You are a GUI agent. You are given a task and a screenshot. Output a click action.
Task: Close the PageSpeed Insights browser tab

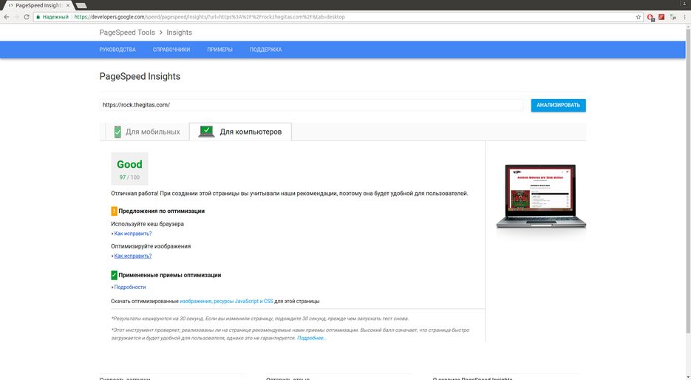point(67,5)
